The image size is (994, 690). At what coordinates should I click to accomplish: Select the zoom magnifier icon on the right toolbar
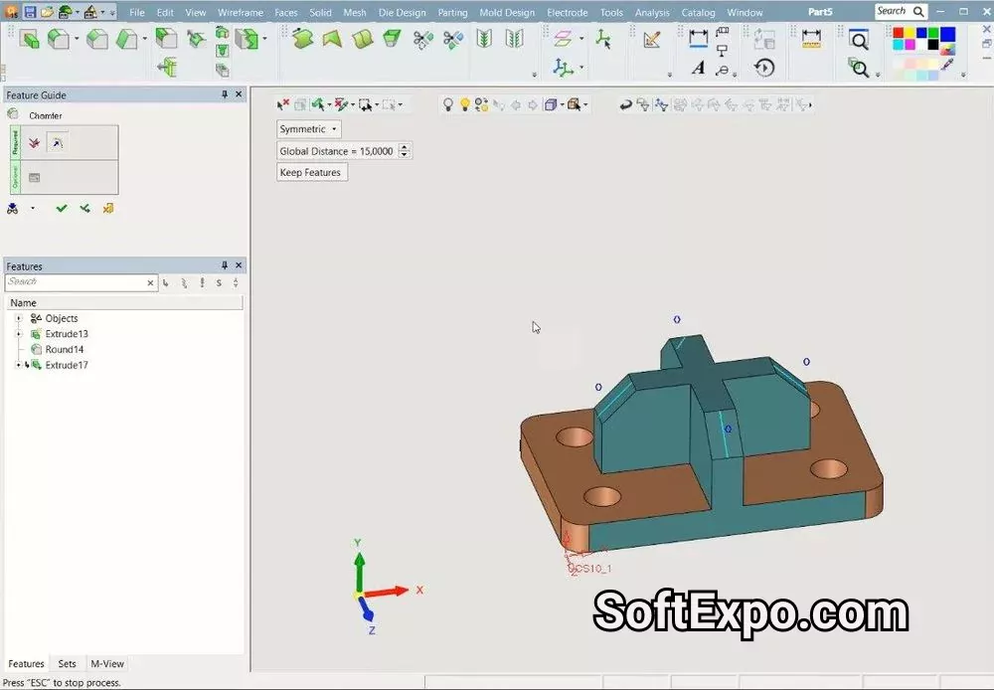(x=860, y=42)
